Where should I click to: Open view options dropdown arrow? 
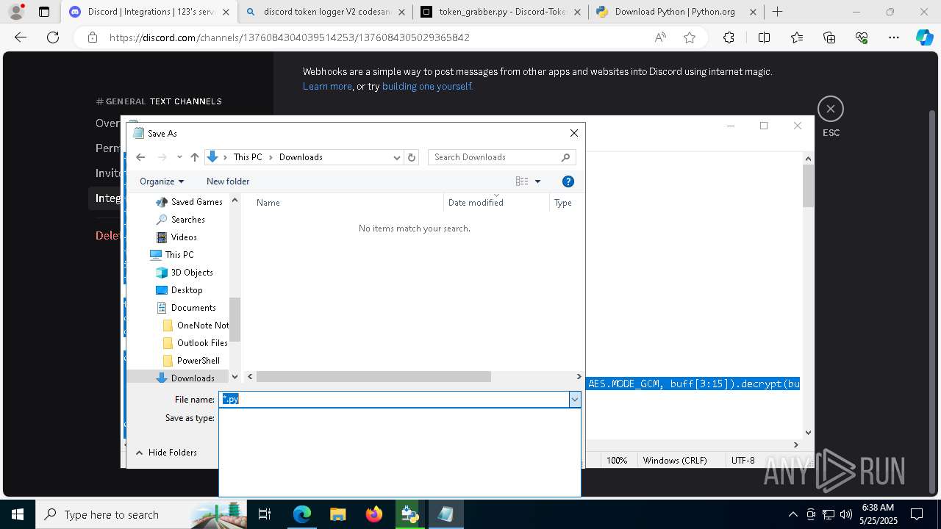point(537,181)
